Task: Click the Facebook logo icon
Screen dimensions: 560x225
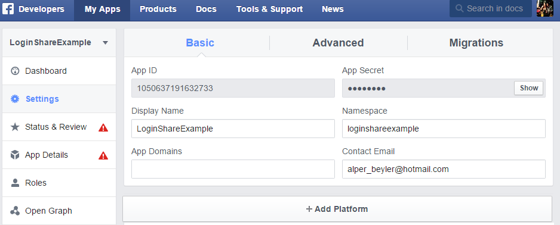Action: point(8,9)
